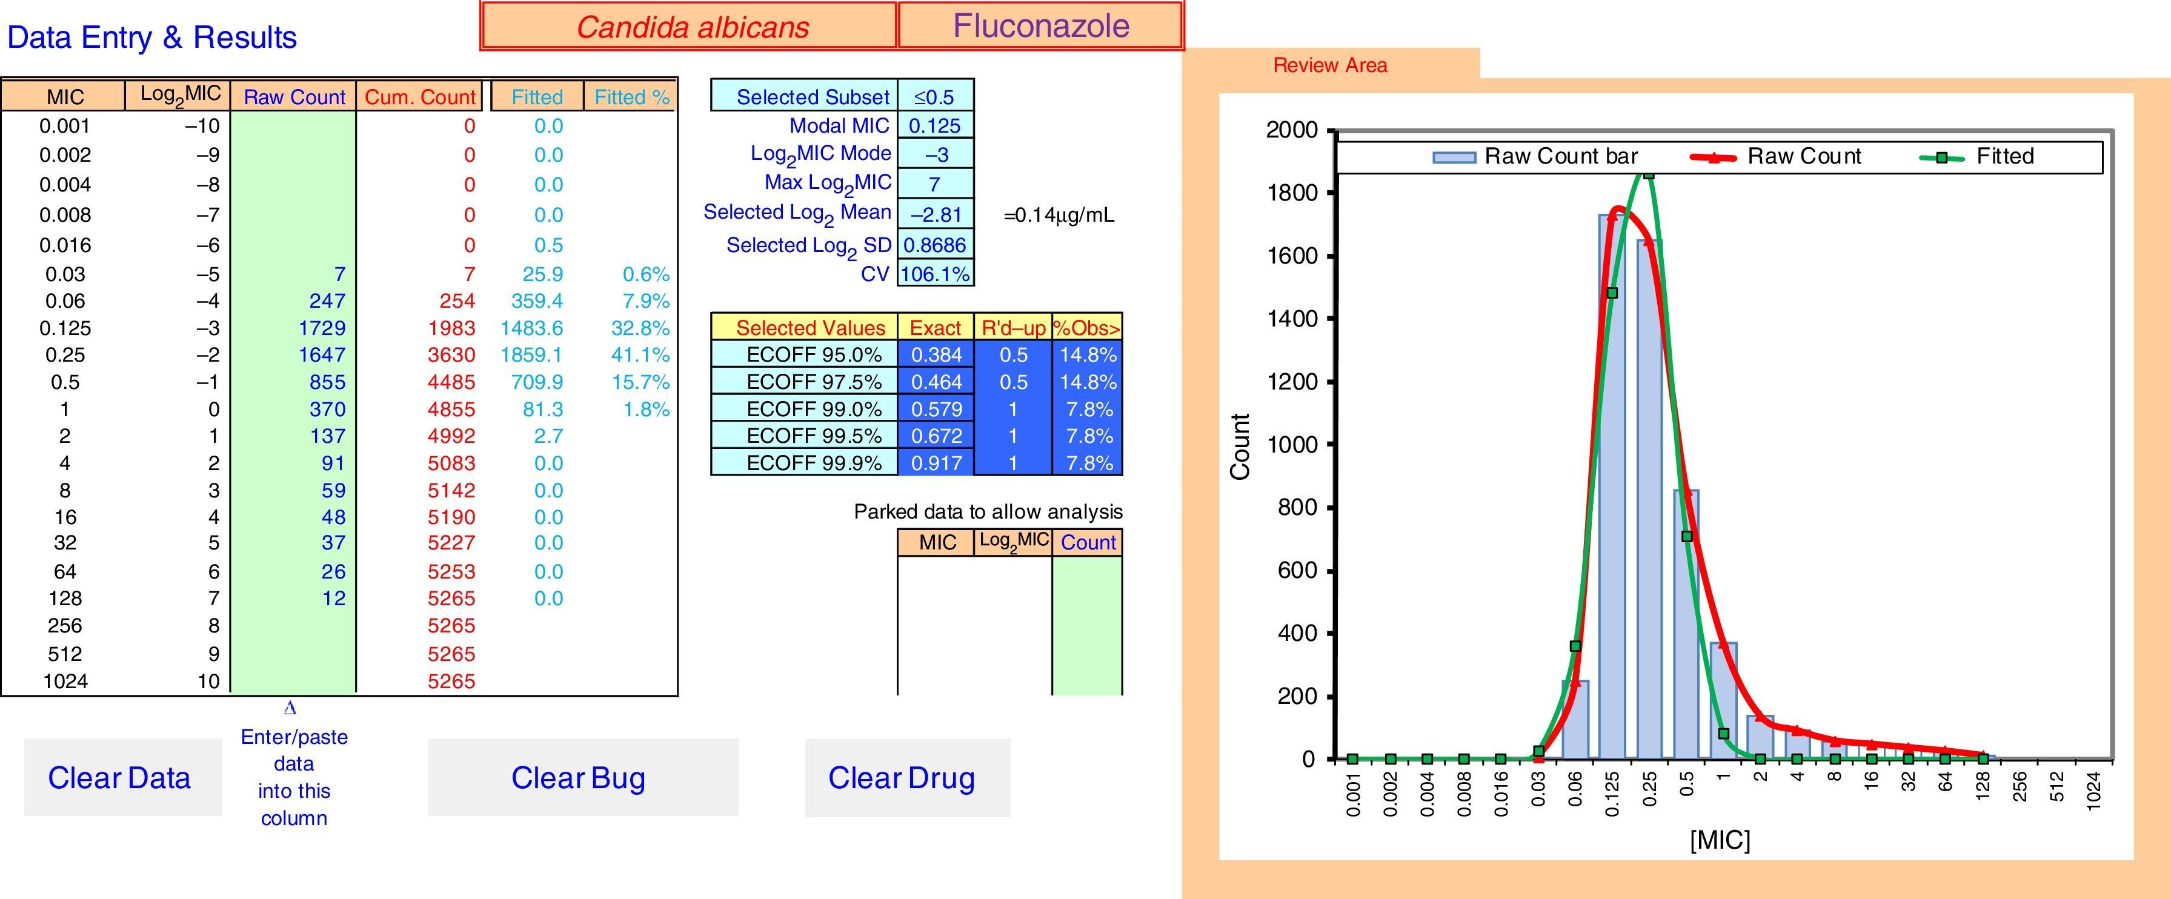
Task: Click the green Fitted legend marker
Action: [x=1942, y=157]
